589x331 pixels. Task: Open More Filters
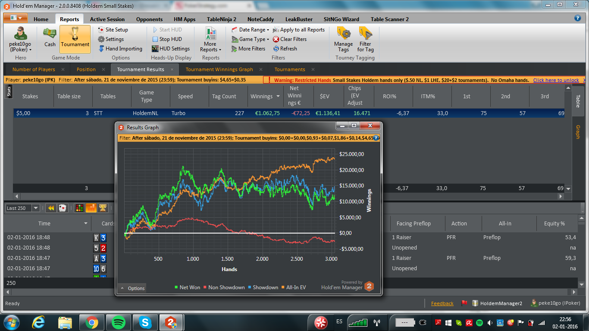[x=248, y=49]
